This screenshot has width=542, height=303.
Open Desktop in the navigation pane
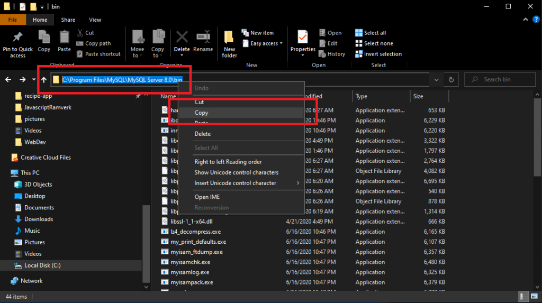click(34, 196)
